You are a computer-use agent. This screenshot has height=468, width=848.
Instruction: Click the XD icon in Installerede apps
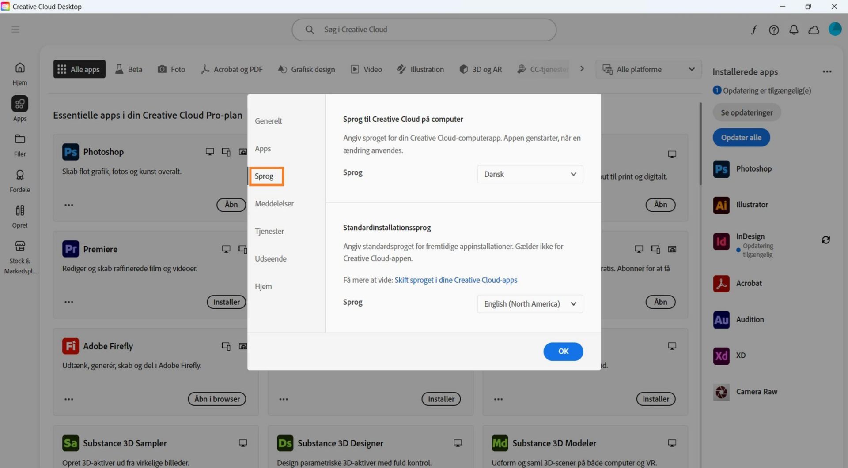click(721, 356)
